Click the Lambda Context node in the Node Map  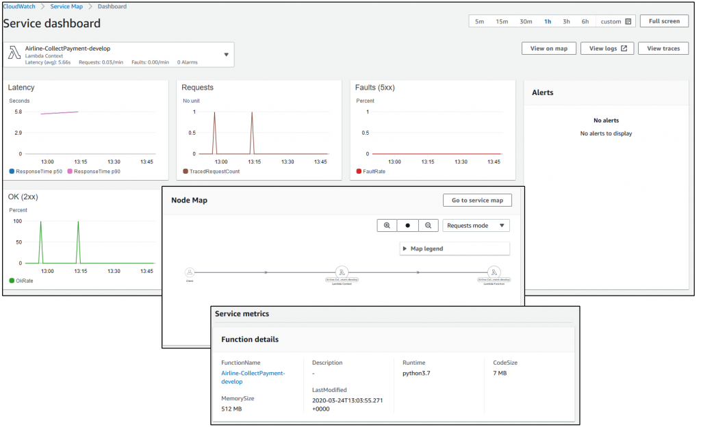tap(342, 272)
